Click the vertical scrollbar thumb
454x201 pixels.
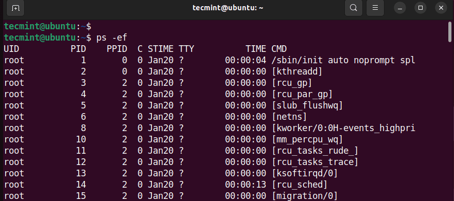click(450, 32)
